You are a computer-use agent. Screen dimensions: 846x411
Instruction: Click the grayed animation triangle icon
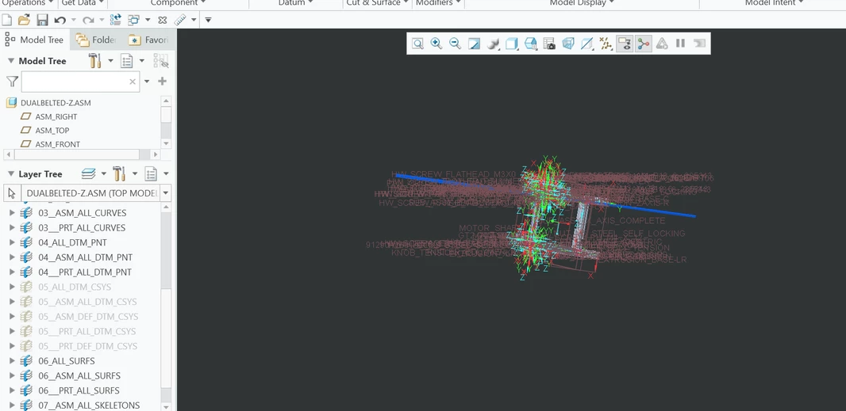[x=661, y=44]
